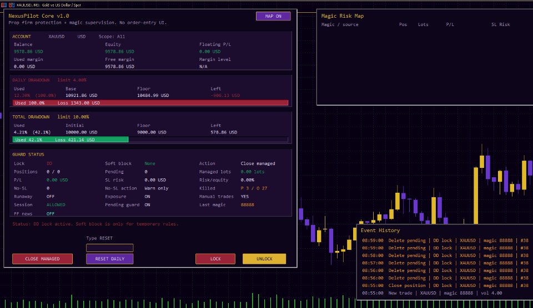
Task: Click the RESET DAILY button
Action: 110,259
